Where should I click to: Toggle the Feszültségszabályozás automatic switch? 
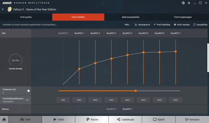click(x=28, y=100)
